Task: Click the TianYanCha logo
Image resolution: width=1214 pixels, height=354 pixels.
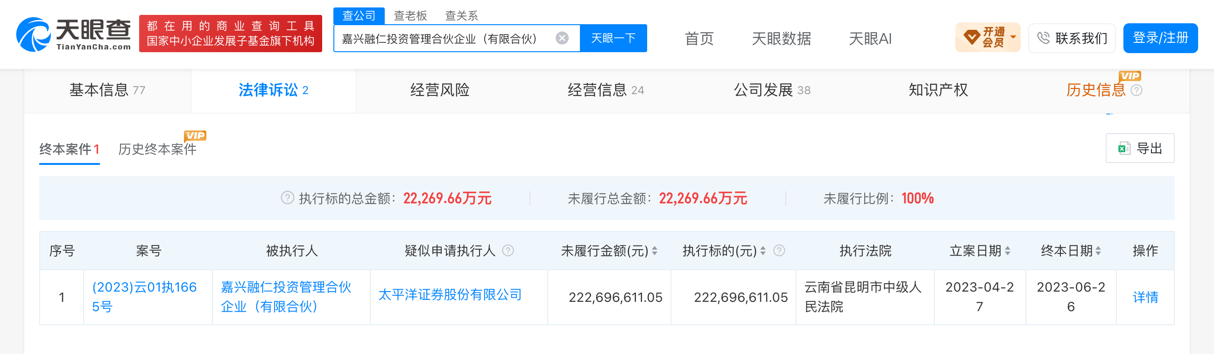Action: pyautogui.click(x=73, y=34)
